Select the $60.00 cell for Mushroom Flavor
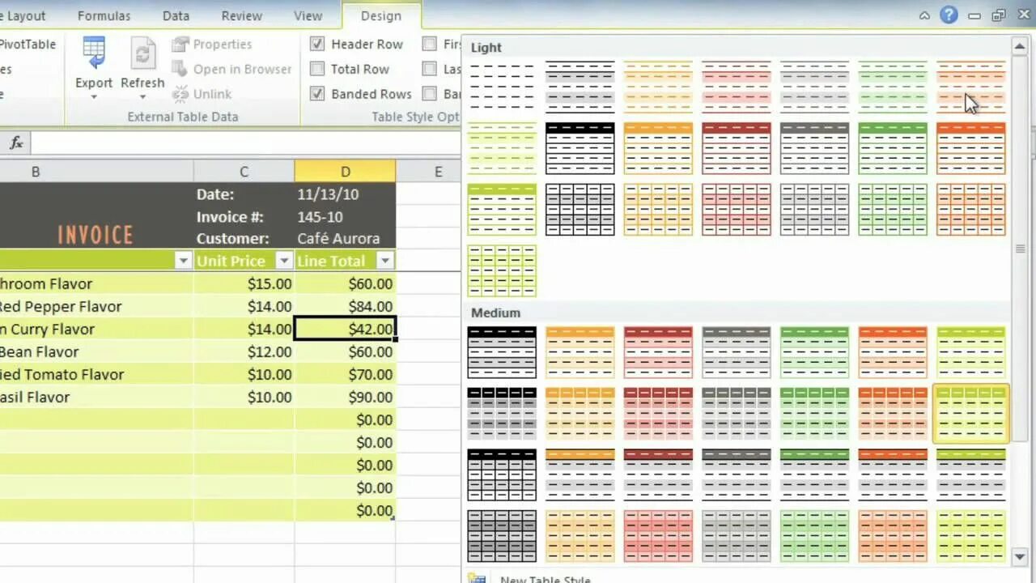This screenshot has height=583, width=1036. click(x=346, y=283)
